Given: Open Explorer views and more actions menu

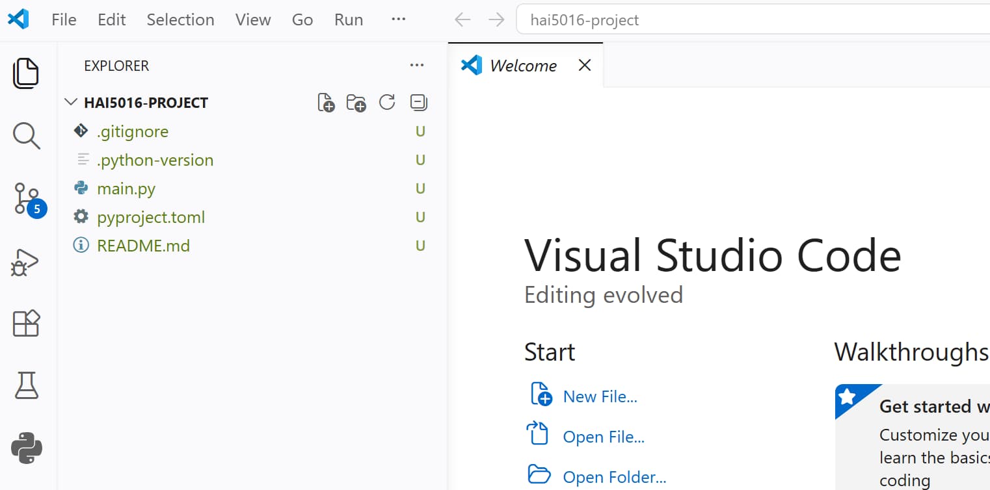Looking at the screenshot, I should [417, 66].
